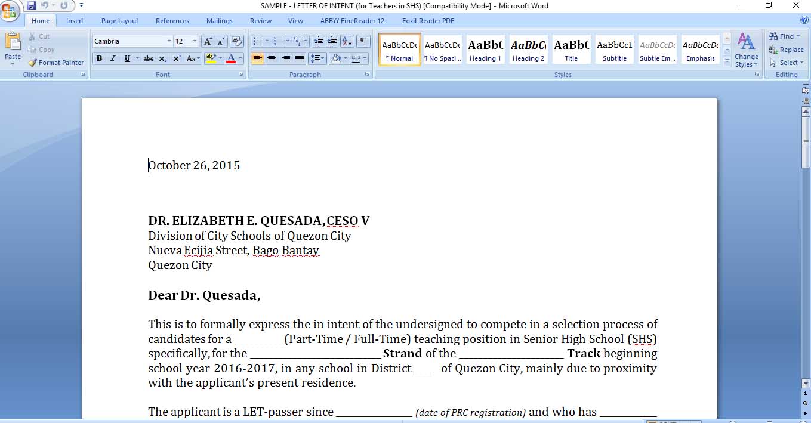
Task: Open the Cambria font name dropdown
Action: pyautogui.click(x=169, y=41)
